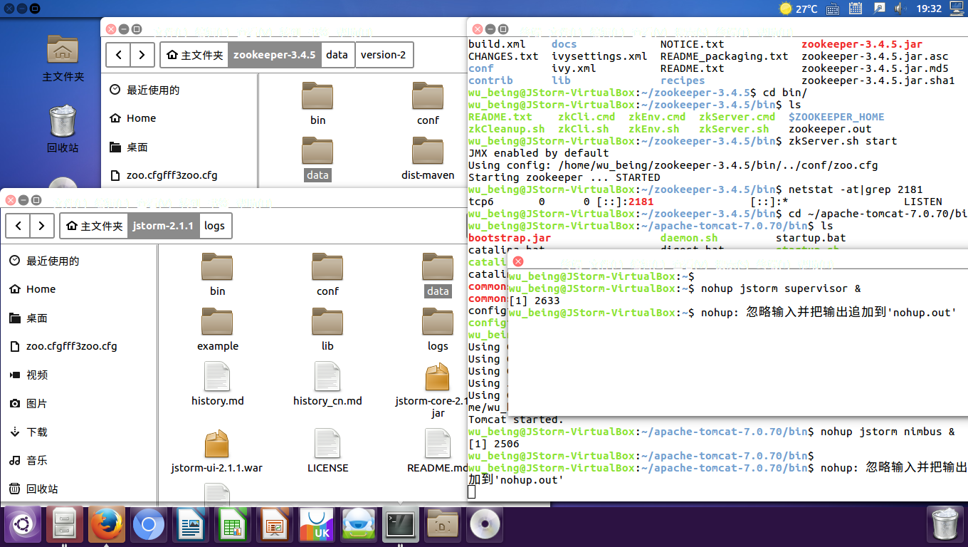Screen dimensions: 968x547
Task: Launch LibreOffice Calc from the dock
Action: pyautogui.click(x=233, y=526)
